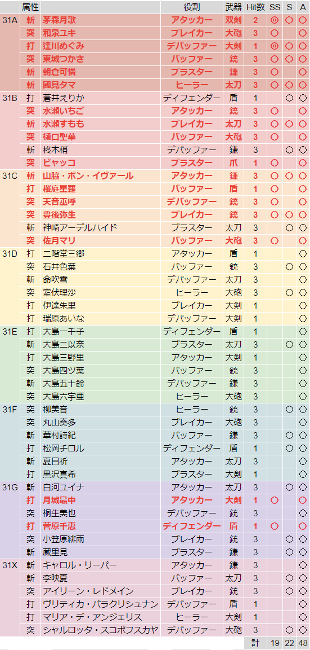310x650 pixels.
Task: Select the 31X squad label
Action: click(x=10, y=565)
